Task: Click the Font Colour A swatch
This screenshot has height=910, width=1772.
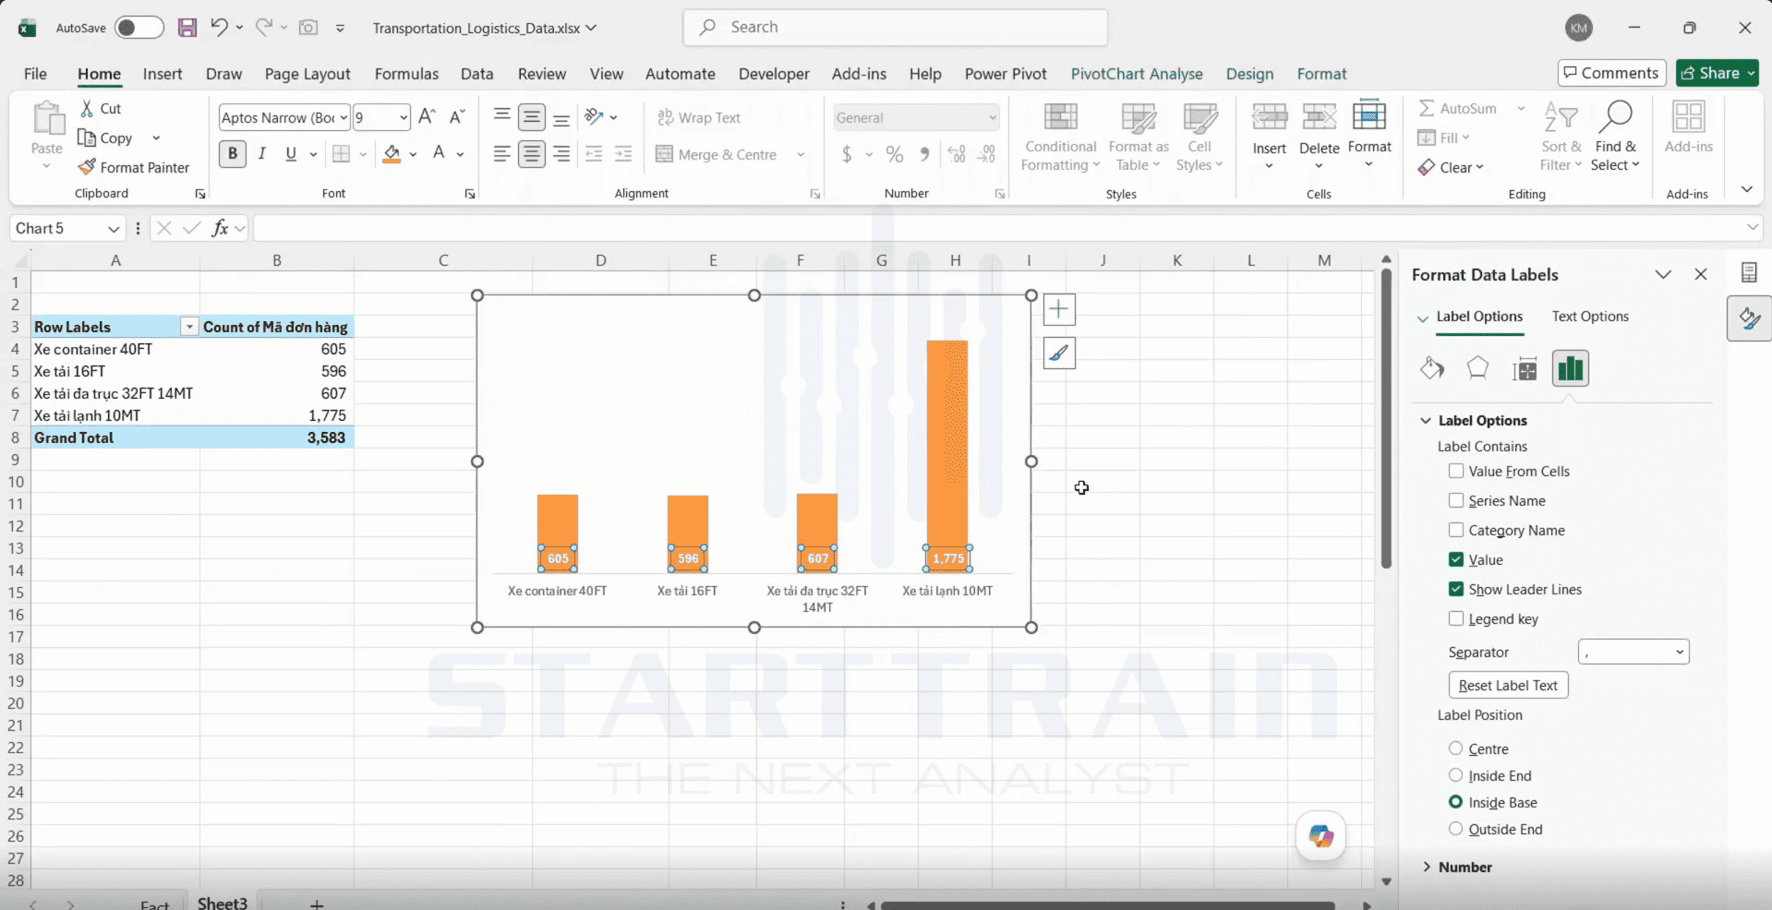Action: tap(440, 154)
